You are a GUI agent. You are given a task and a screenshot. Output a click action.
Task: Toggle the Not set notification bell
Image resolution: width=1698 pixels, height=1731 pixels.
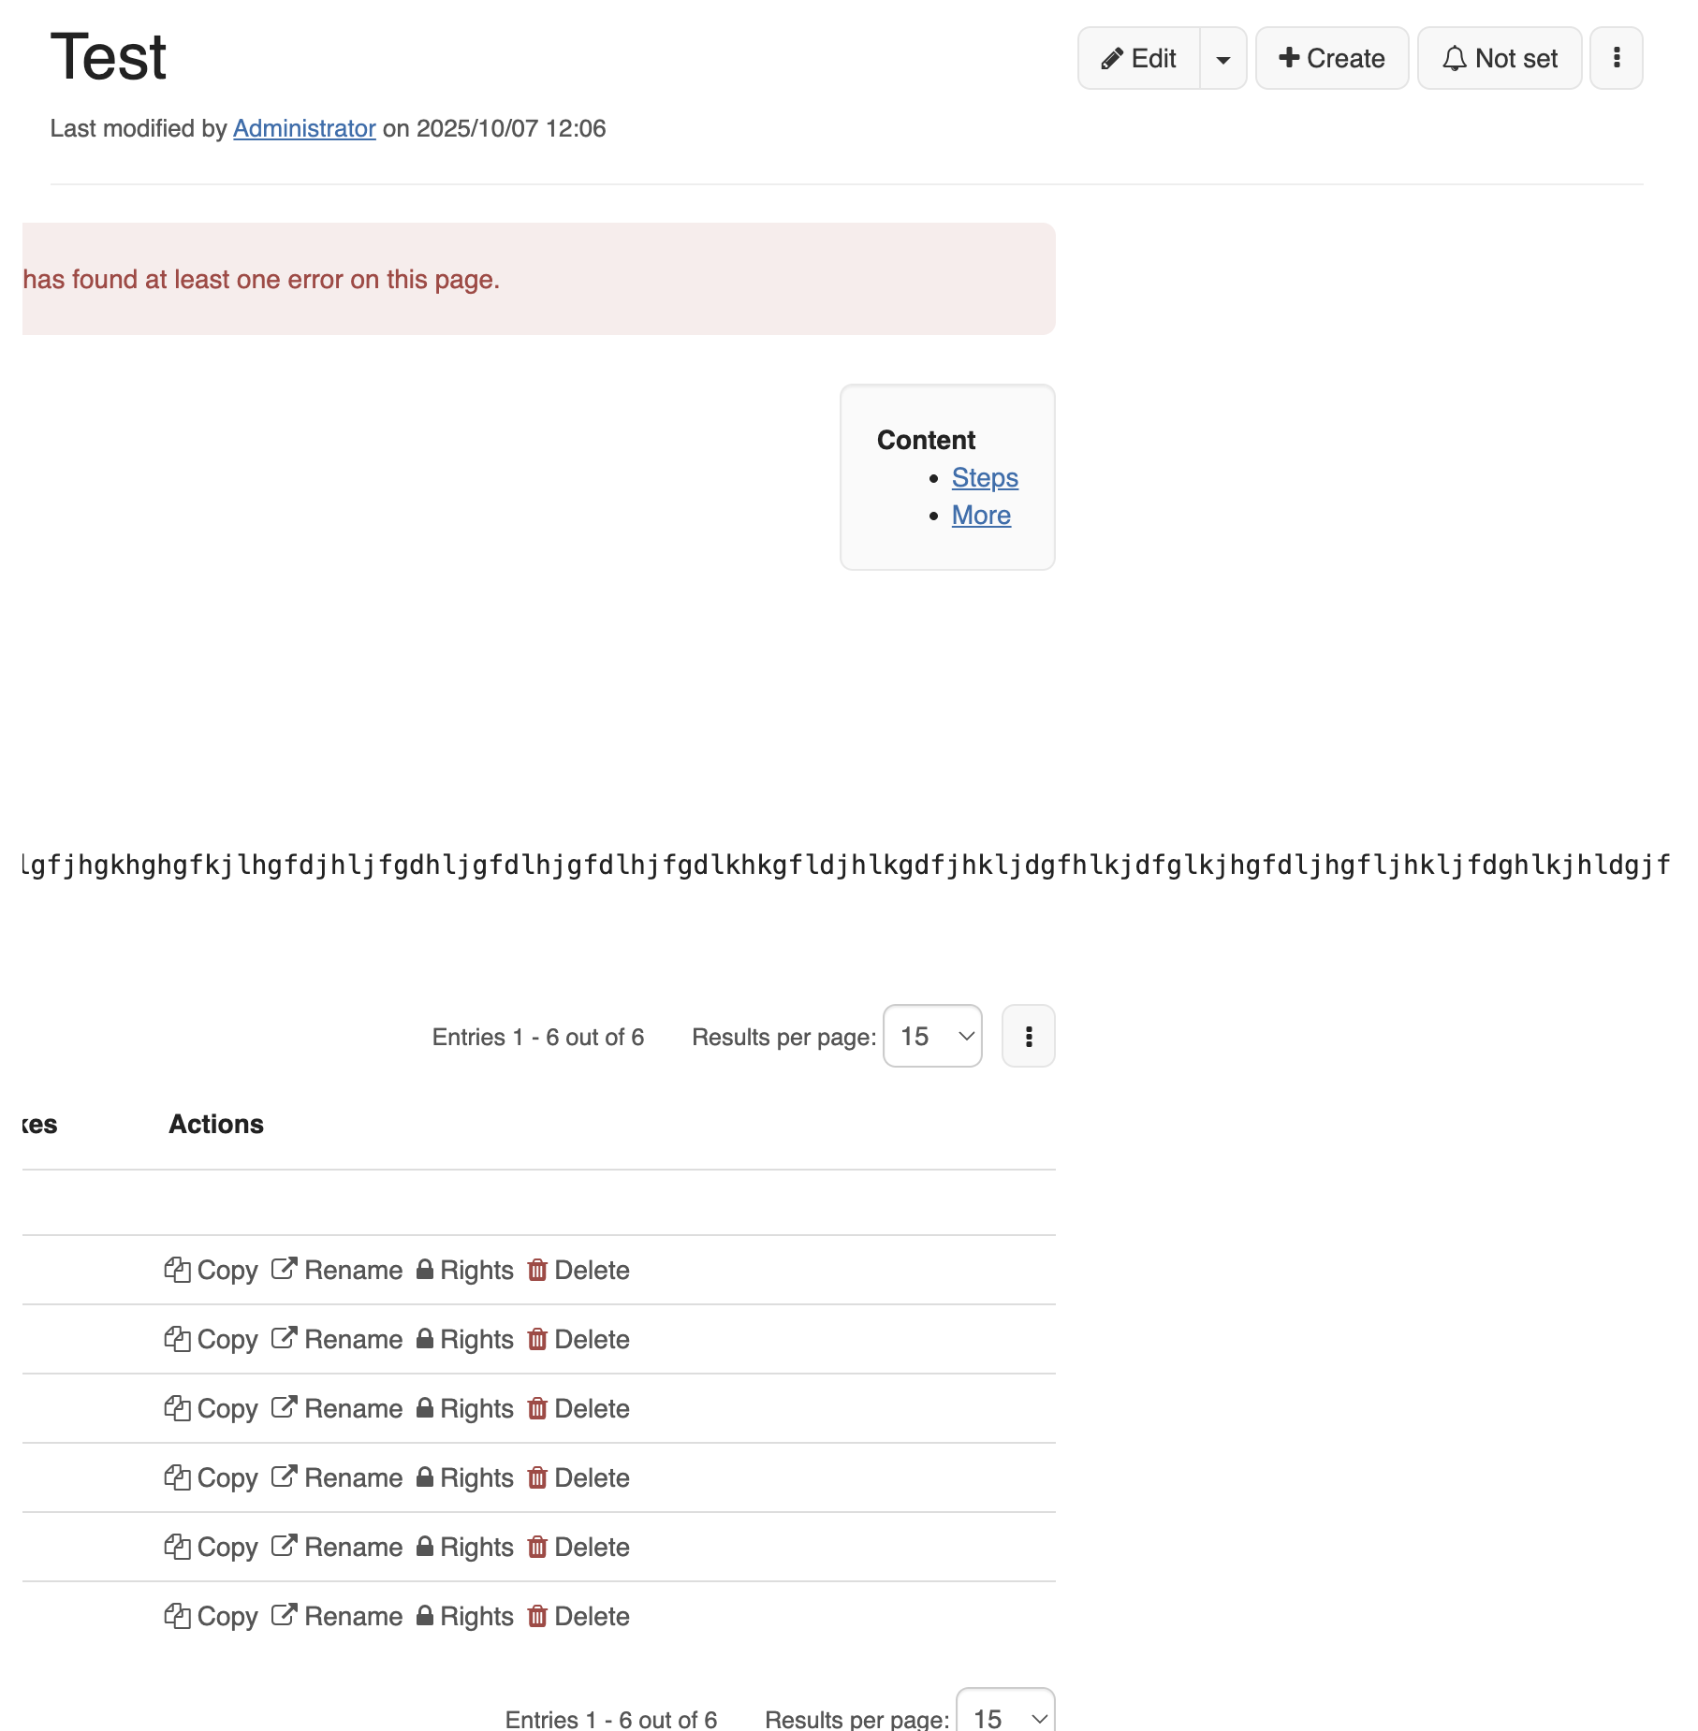[1499, 58]
